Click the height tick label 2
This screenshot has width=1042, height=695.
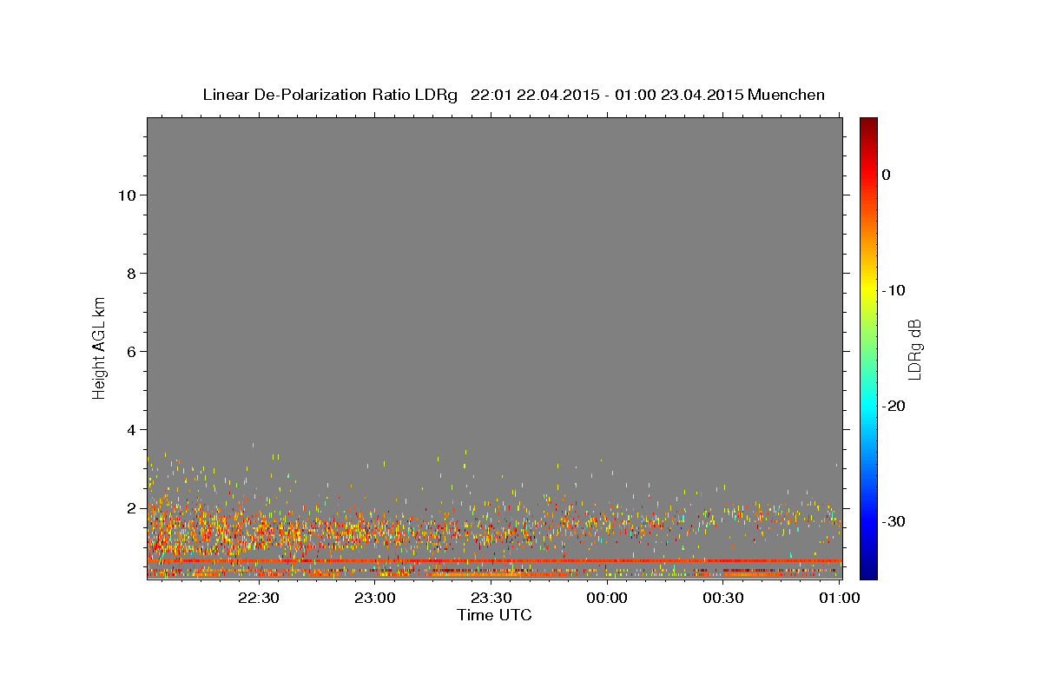(x=129, y=507)
